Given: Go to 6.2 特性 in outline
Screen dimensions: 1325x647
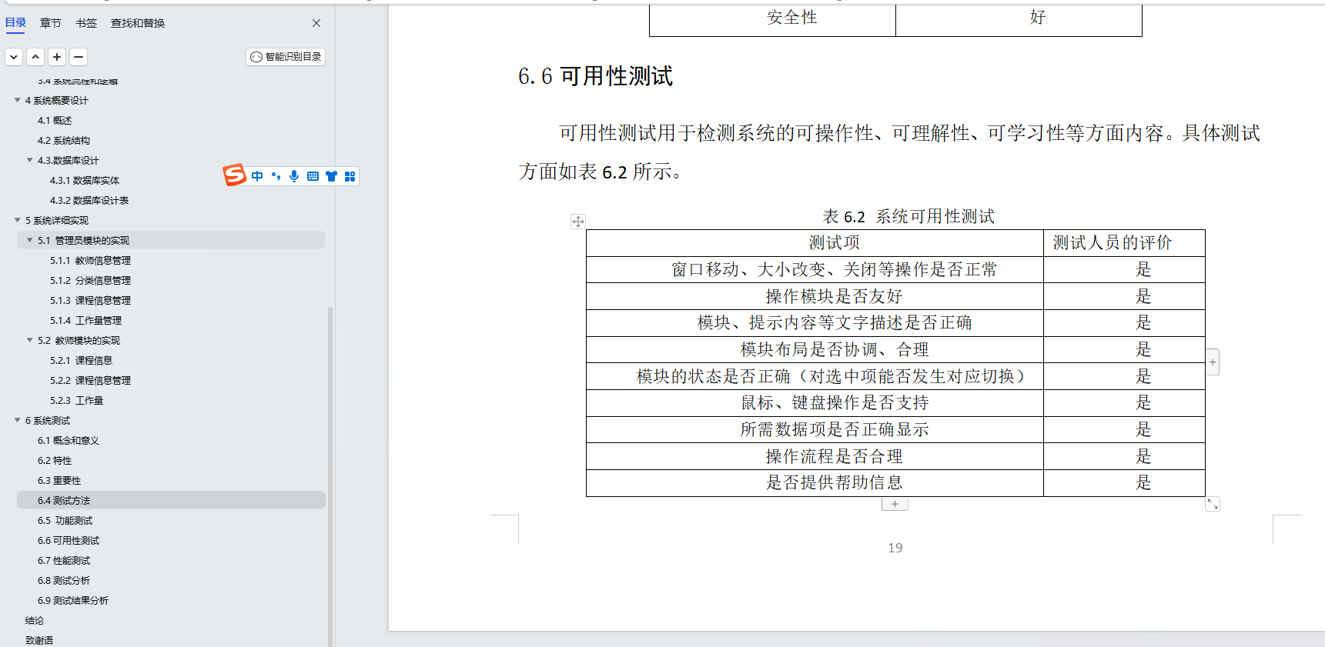Looking at the screenshot, I should (x=55, y=461).
